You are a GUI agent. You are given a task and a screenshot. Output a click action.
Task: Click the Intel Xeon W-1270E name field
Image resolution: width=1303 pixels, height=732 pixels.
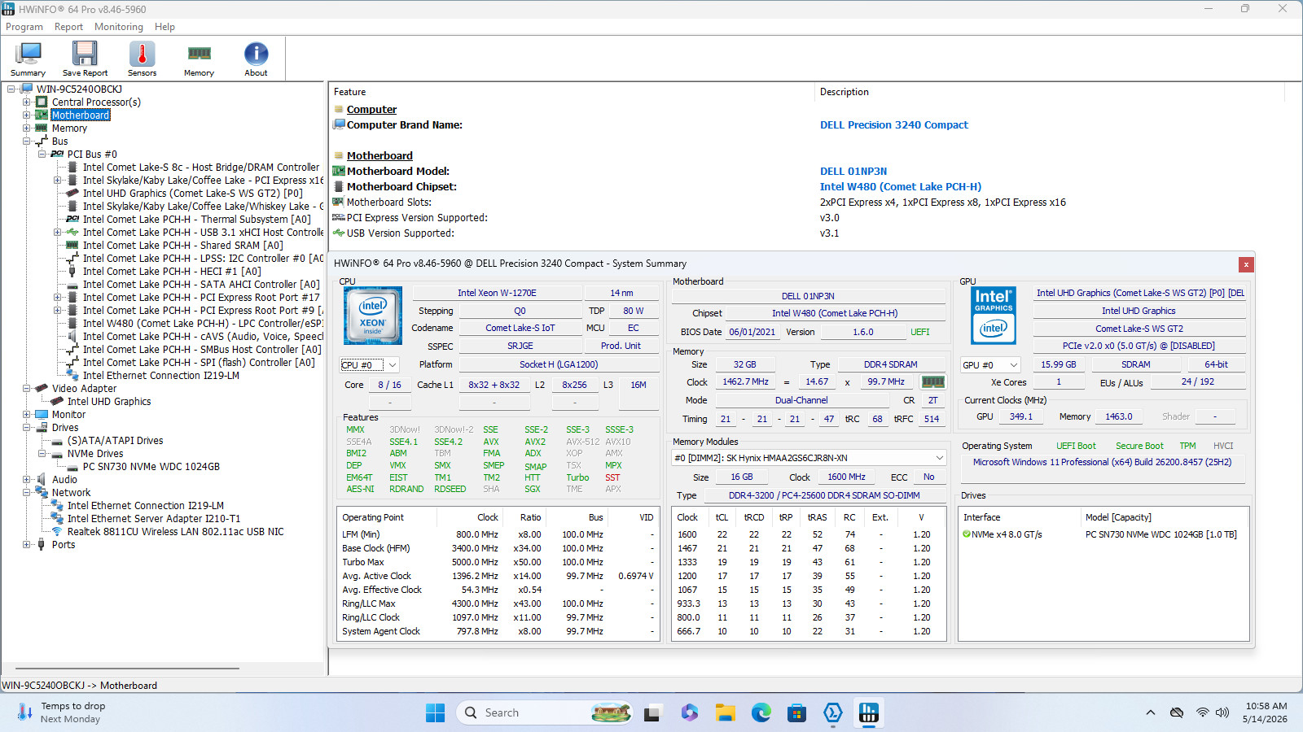point(497,293)
